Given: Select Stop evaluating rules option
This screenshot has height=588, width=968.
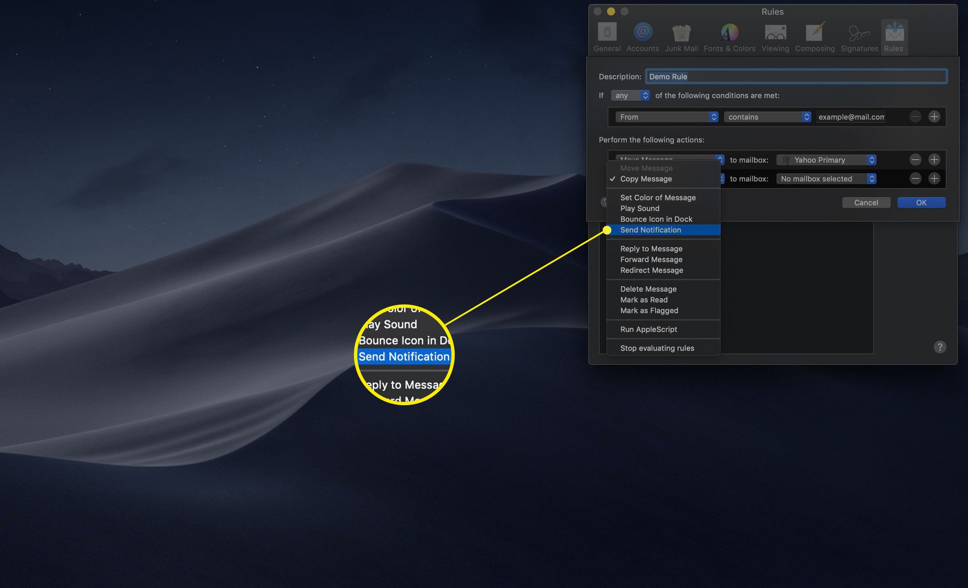Looking at the screenshot, I should (x=657, y=348).
